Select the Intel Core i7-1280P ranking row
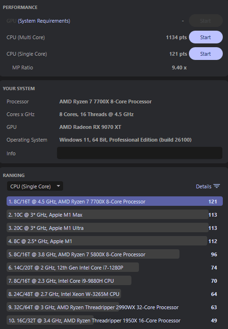This screenshot has height=329, width=228. tap(114, 268)
